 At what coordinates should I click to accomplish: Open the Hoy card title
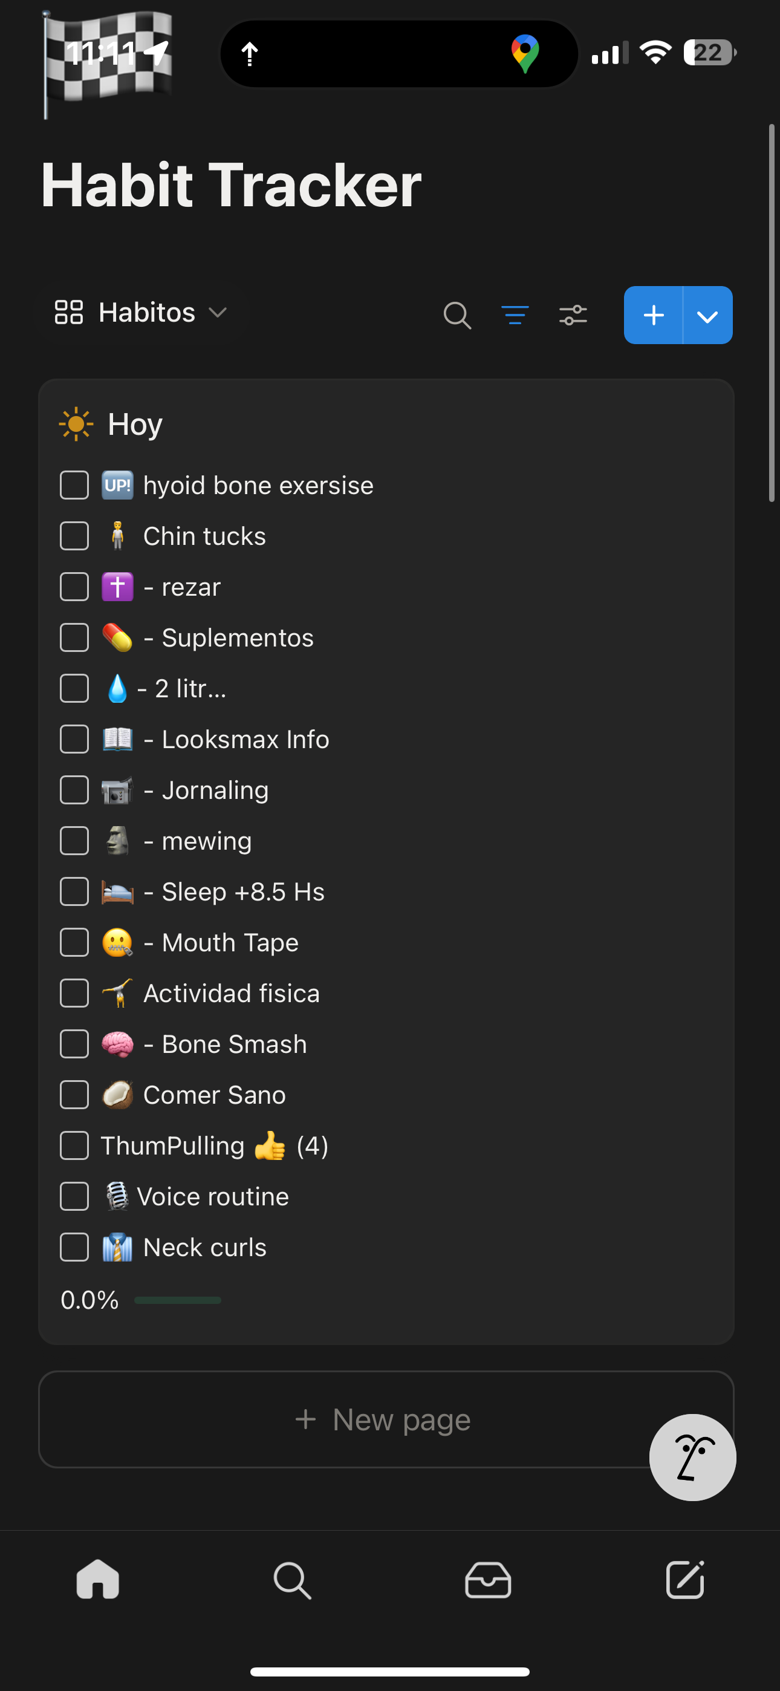(135, 424)
